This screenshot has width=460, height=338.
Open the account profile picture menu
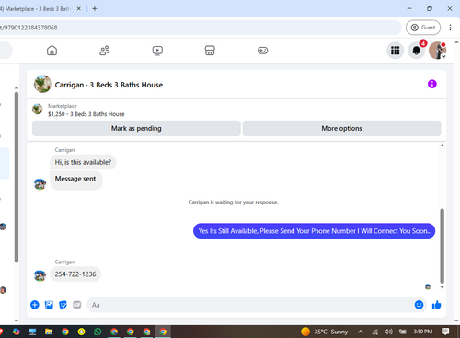point(437,51)
